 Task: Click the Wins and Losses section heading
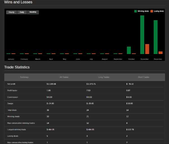pyautogui.click(x=18, y=2)
